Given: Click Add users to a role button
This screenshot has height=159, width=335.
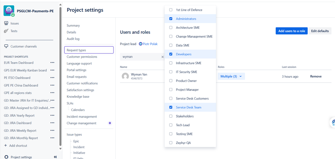Looking at the screenshot, I should tap(291, 31).
